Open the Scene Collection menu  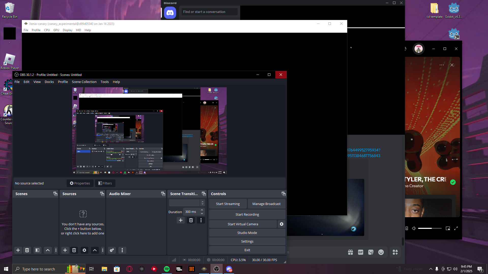[84, 82]
